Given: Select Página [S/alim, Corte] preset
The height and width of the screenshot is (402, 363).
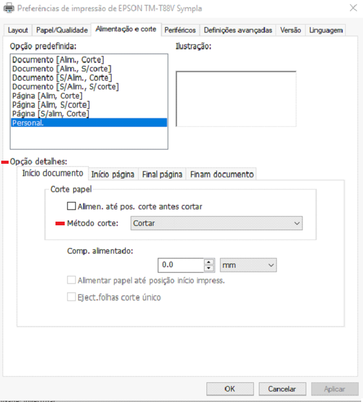Looking at the screenshot, I should tap(89, 113).
